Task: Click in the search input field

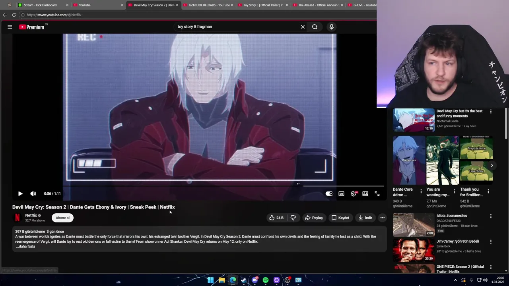Action: click(x=237, y=27)
